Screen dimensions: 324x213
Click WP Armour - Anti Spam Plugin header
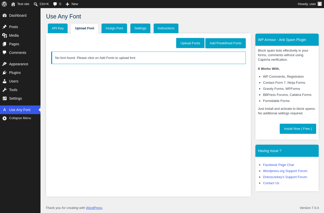click(287, 40)
